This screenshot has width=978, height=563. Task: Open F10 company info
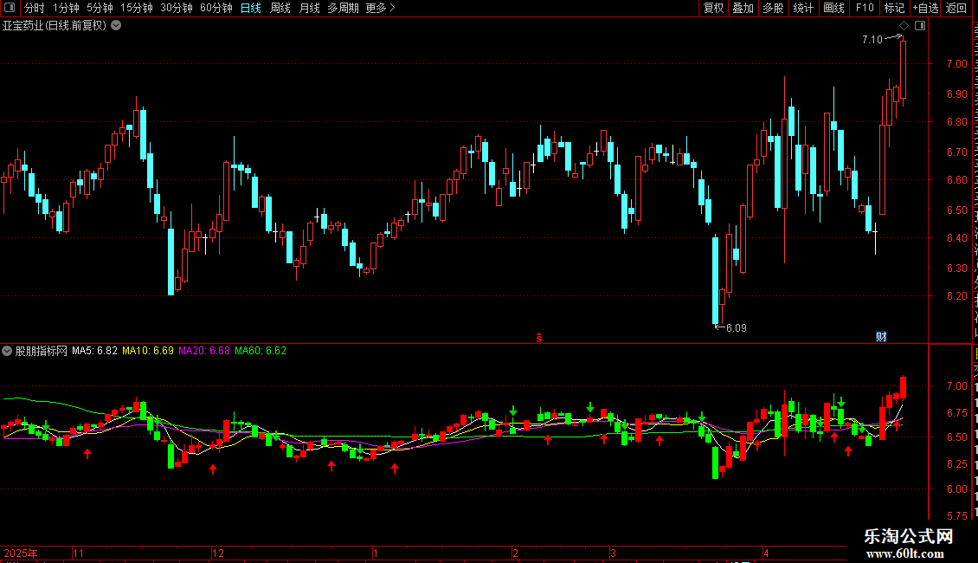(x=865, y=8)
